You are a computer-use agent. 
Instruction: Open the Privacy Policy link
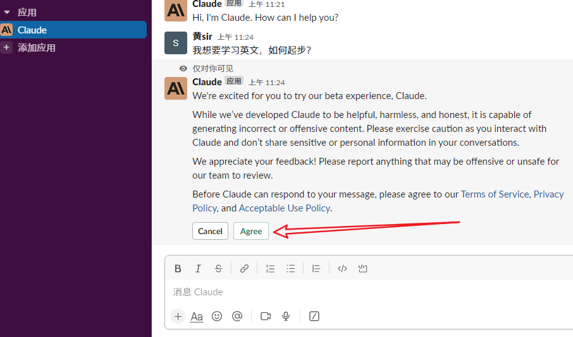pyautogui.click(x=548, y=194)
